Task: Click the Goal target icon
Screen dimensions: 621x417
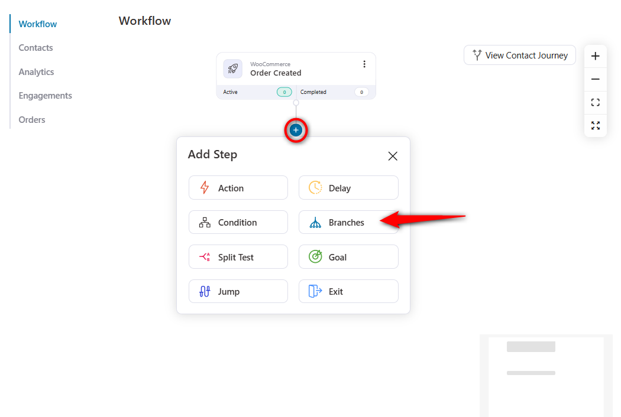Action: [x=315, y=256]
